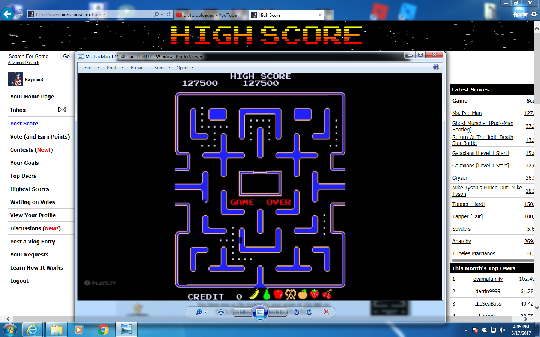
Task: Expand the Burn dropdown menu
Action: pyautogui.click(x=162, y=68)
